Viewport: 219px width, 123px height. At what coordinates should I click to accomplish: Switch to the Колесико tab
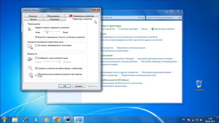[x=33, y=16]
